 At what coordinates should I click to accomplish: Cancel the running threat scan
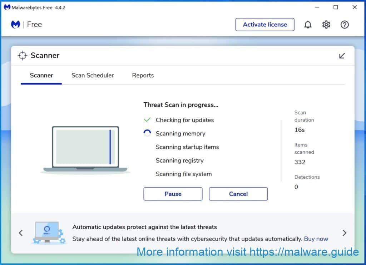pos(238,194)
